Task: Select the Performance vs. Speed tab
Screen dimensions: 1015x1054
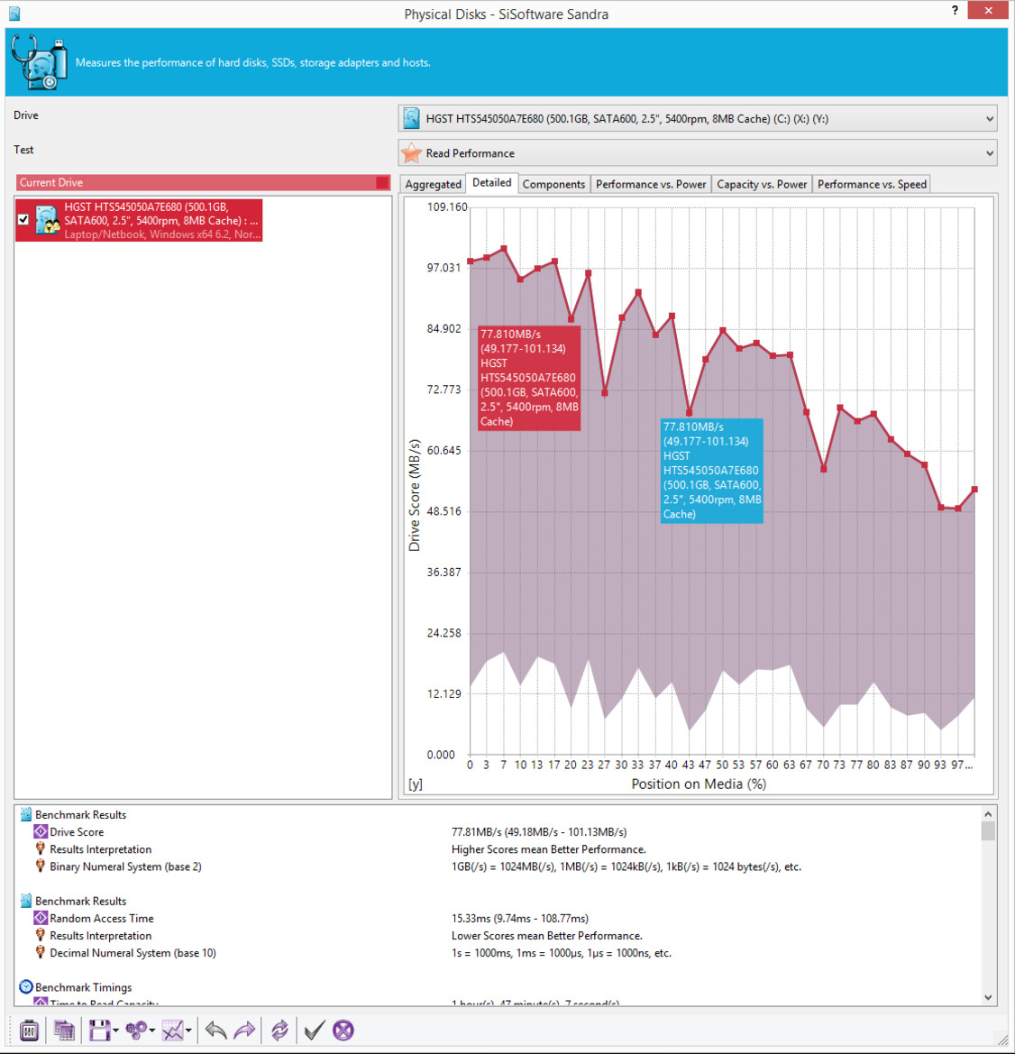Action: click(872, 184)
